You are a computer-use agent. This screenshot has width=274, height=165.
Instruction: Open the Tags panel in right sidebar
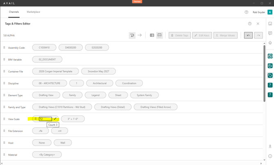coord(270,75)
